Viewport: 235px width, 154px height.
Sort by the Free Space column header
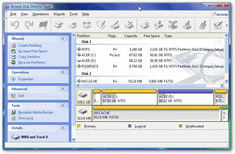tap(153, 36)
